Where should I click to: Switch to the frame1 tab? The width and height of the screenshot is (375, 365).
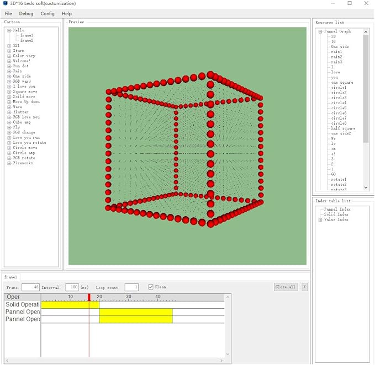point(11,277)
